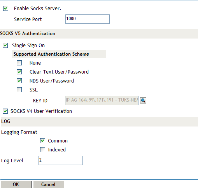The height and width of the screenshot is (188, 198).
Task: Enable the None authentication scheme
Action: click(x=19, y=63)
